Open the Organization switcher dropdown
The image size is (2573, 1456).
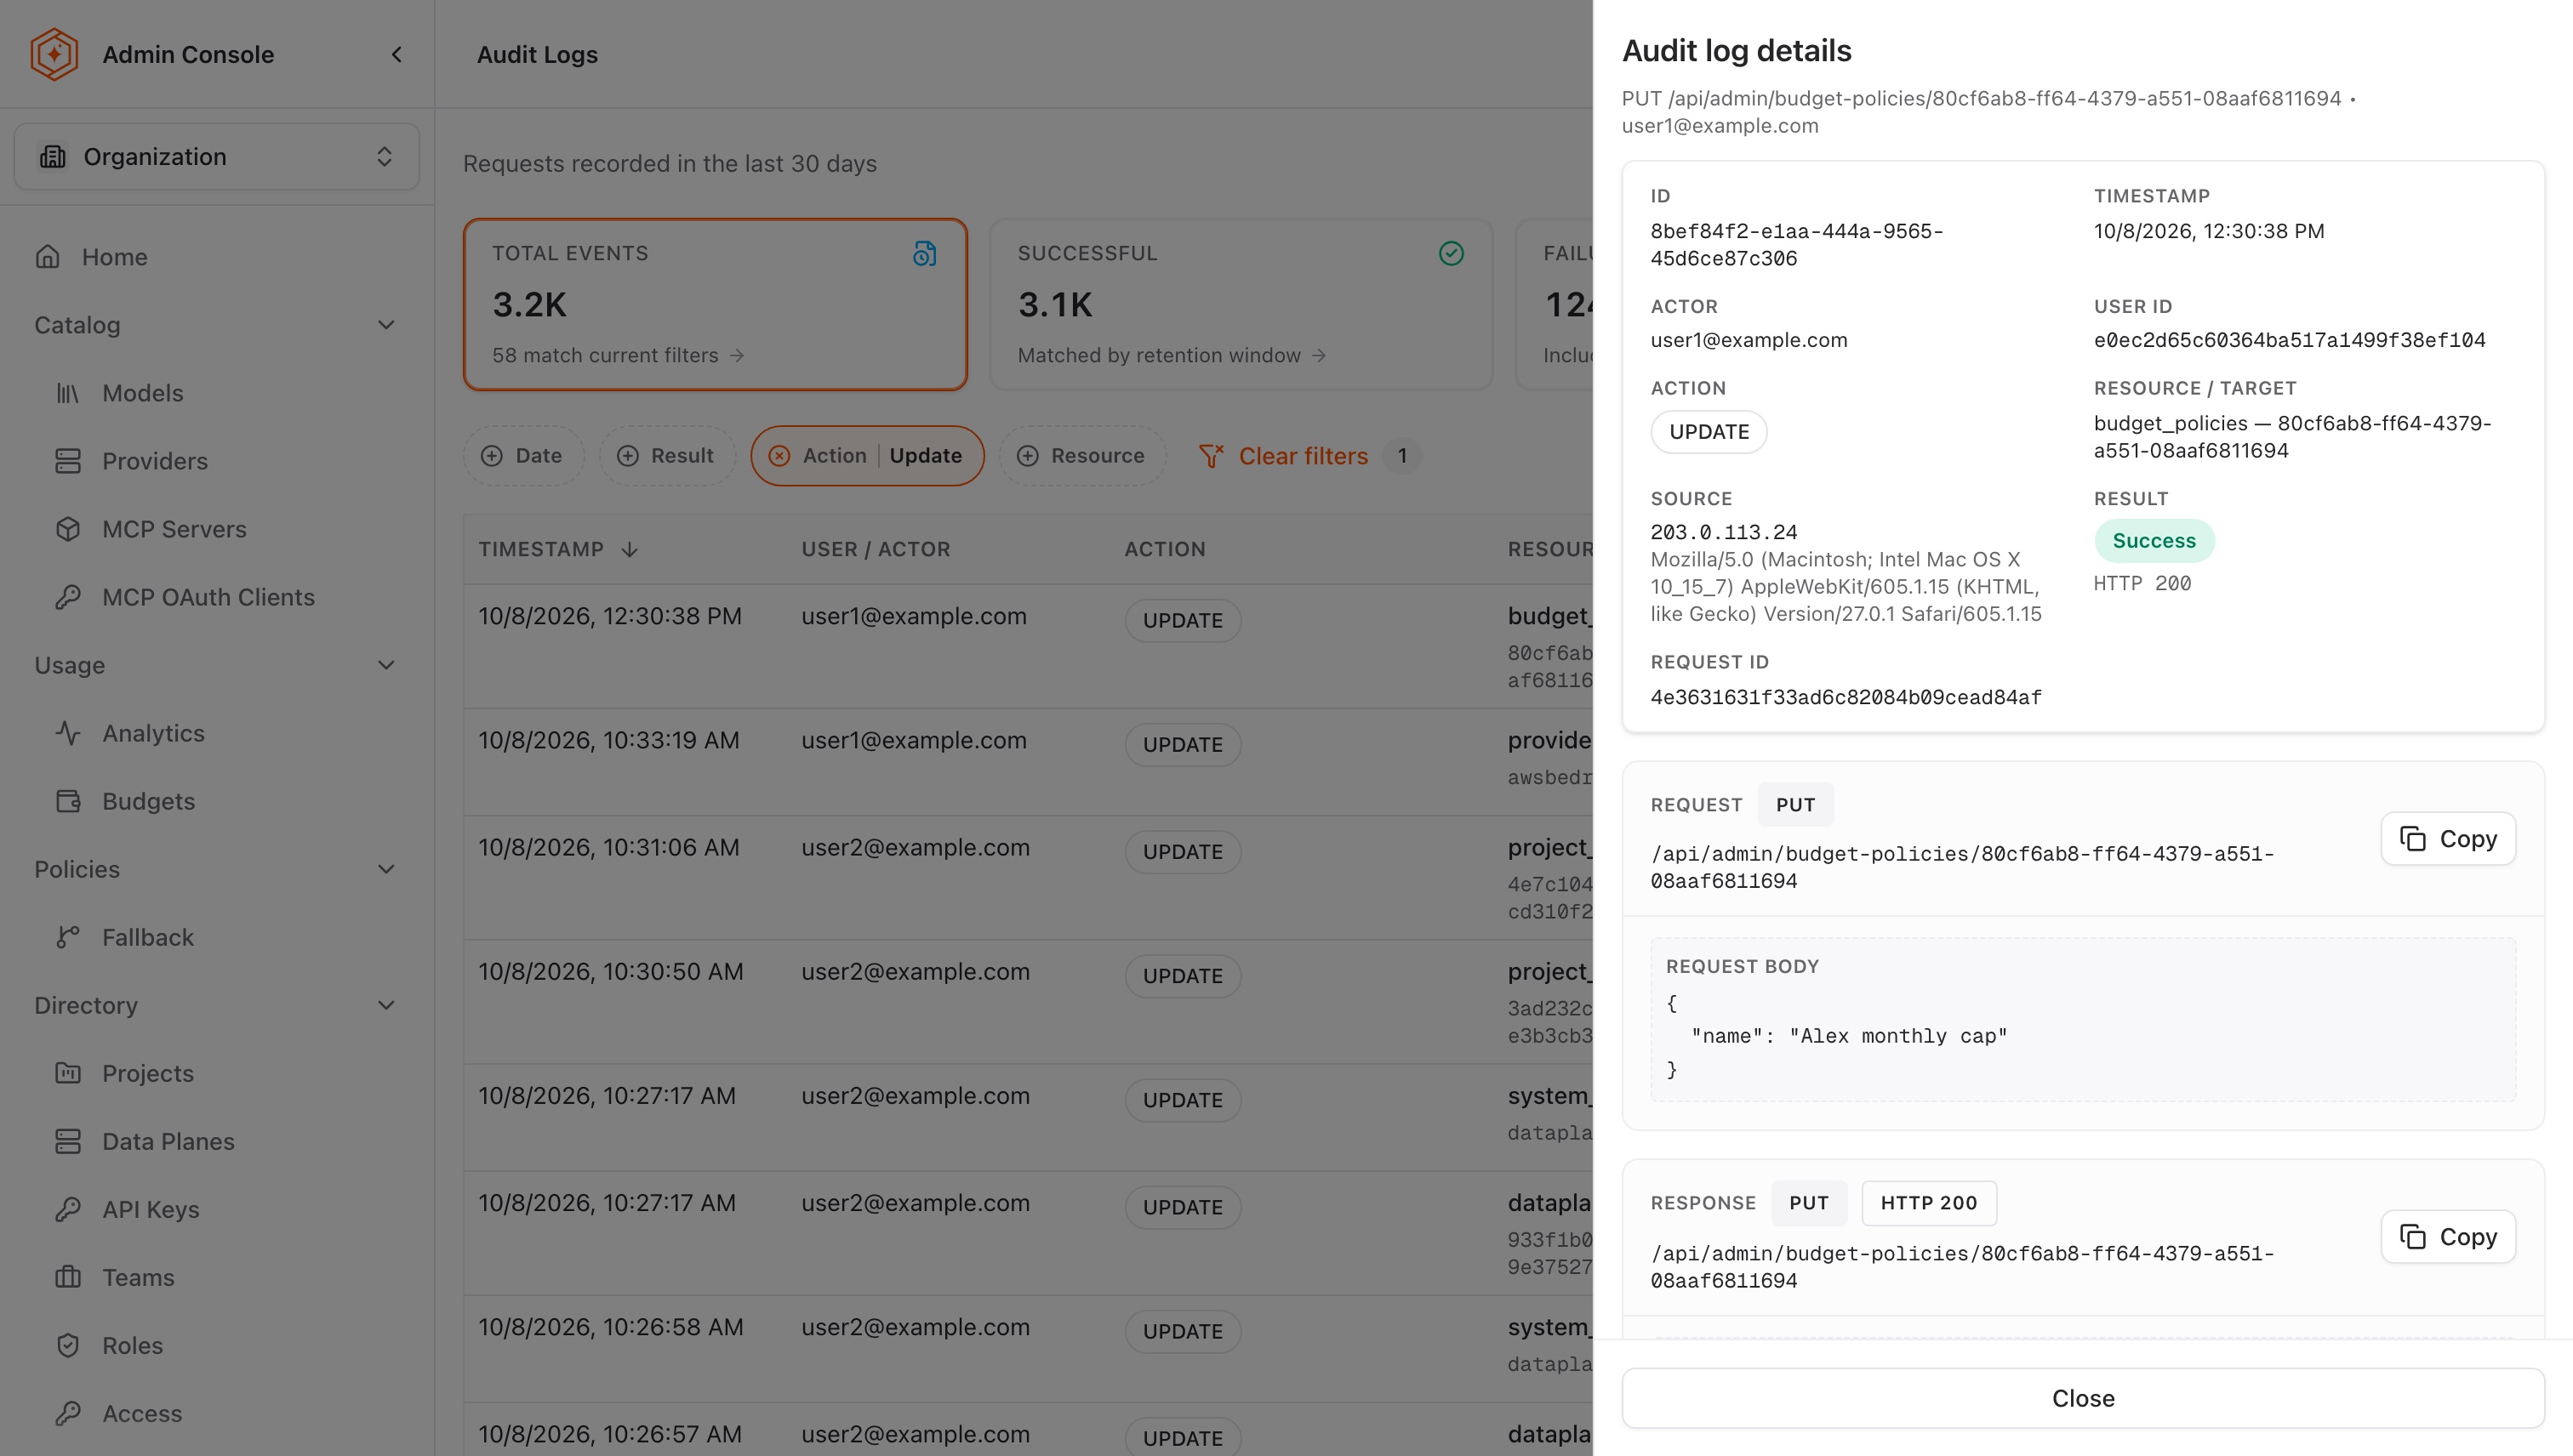[x=216, y=157]
